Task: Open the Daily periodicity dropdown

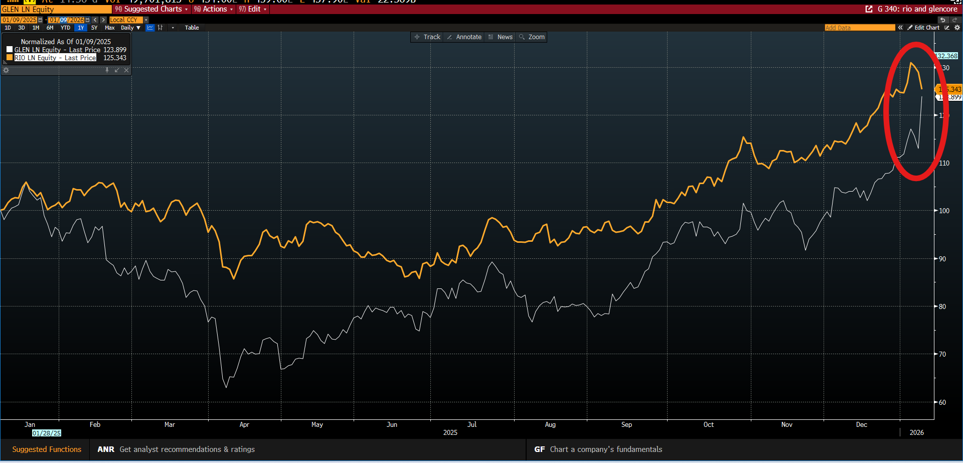Action: coord(130,28)
